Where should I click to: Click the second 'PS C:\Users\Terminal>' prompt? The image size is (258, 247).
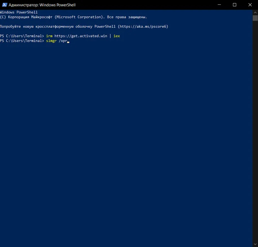point(22,41)
